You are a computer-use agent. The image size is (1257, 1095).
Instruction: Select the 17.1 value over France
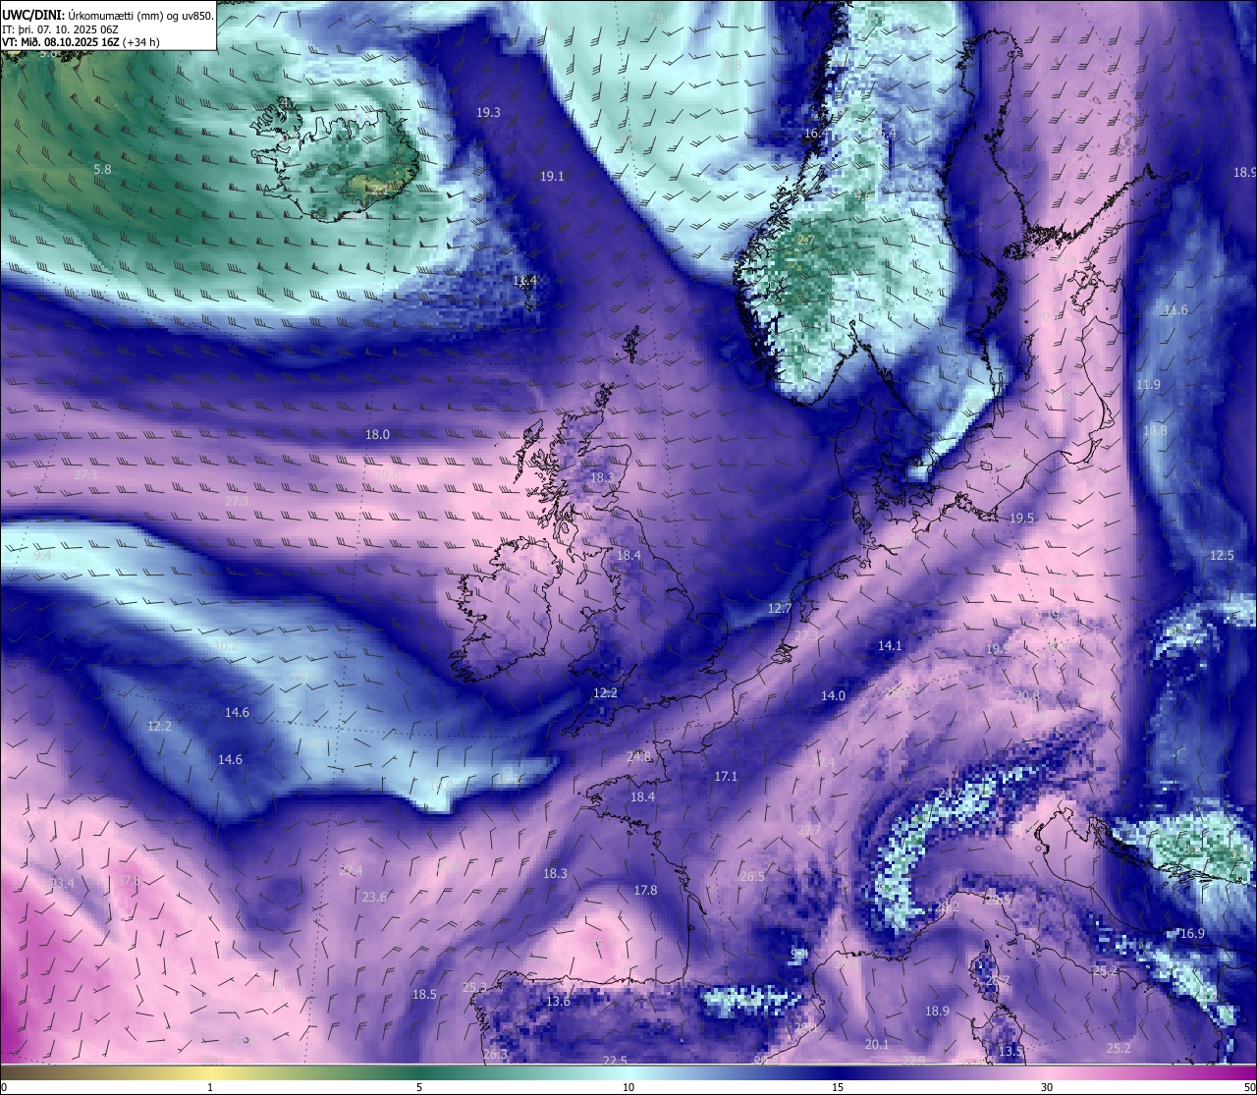pos(726,777)
